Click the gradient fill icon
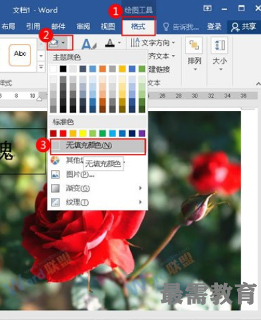The image size is (261, 320). pos(55,189)
